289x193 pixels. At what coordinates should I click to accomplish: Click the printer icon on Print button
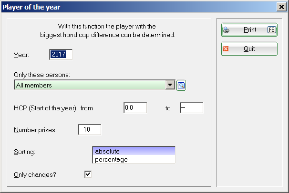(227, 30)
